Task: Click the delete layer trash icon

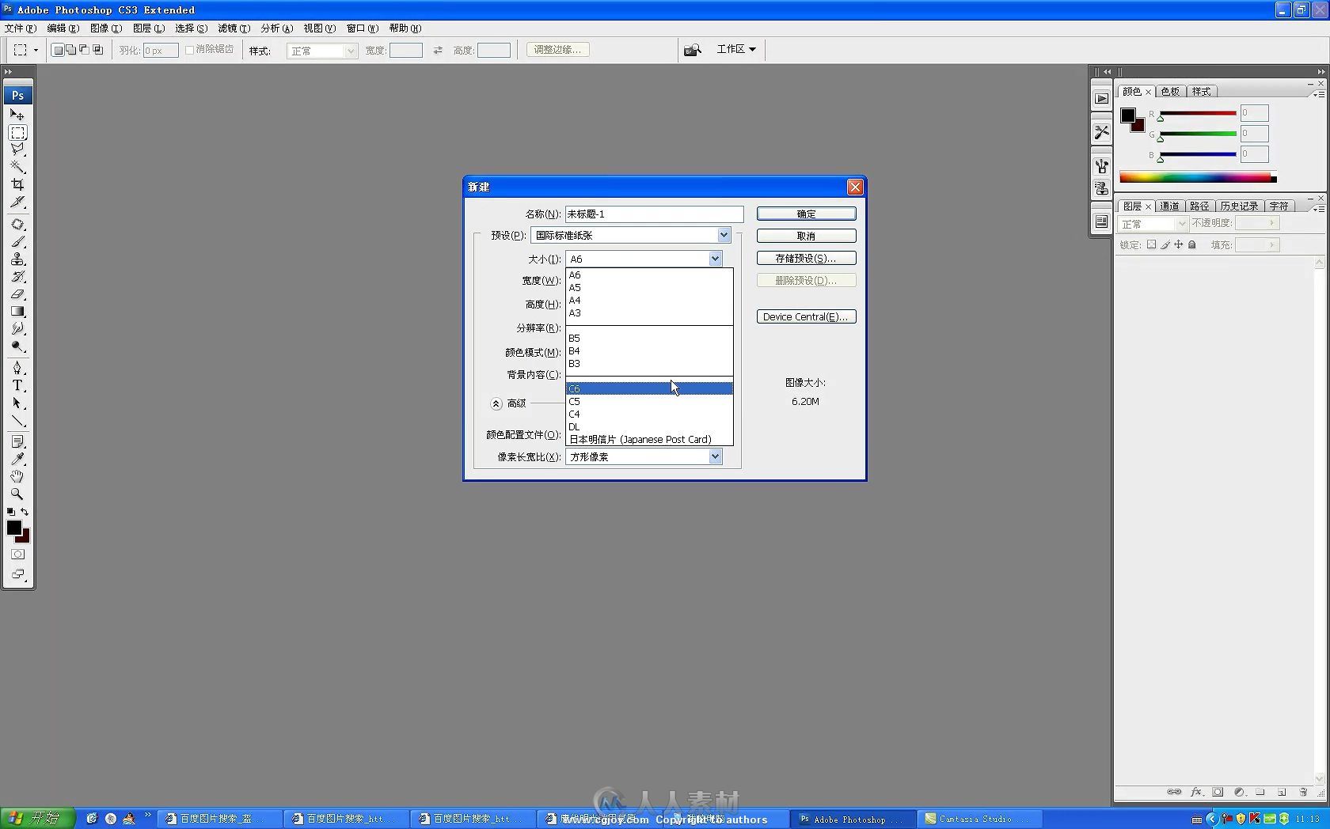Action: 1303,792
